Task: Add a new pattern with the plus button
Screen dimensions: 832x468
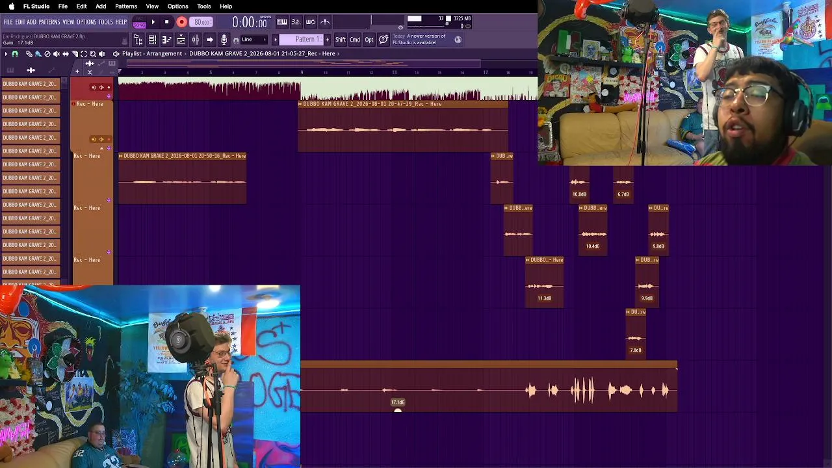Action: coord(328,40)
